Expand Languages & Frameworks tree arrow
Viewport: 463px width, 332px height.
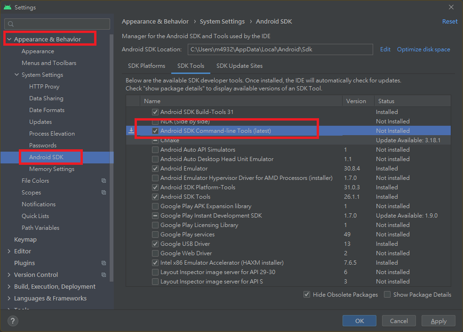tap(9, 298)
